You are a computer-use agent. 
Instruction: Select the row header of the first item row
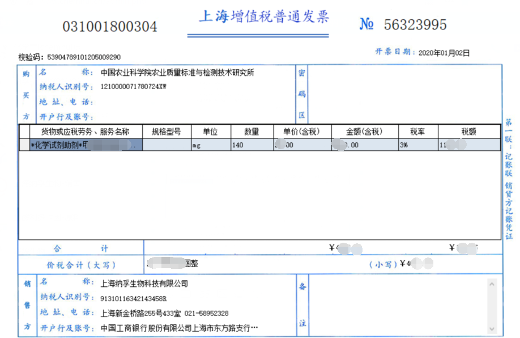coord(24,145)
